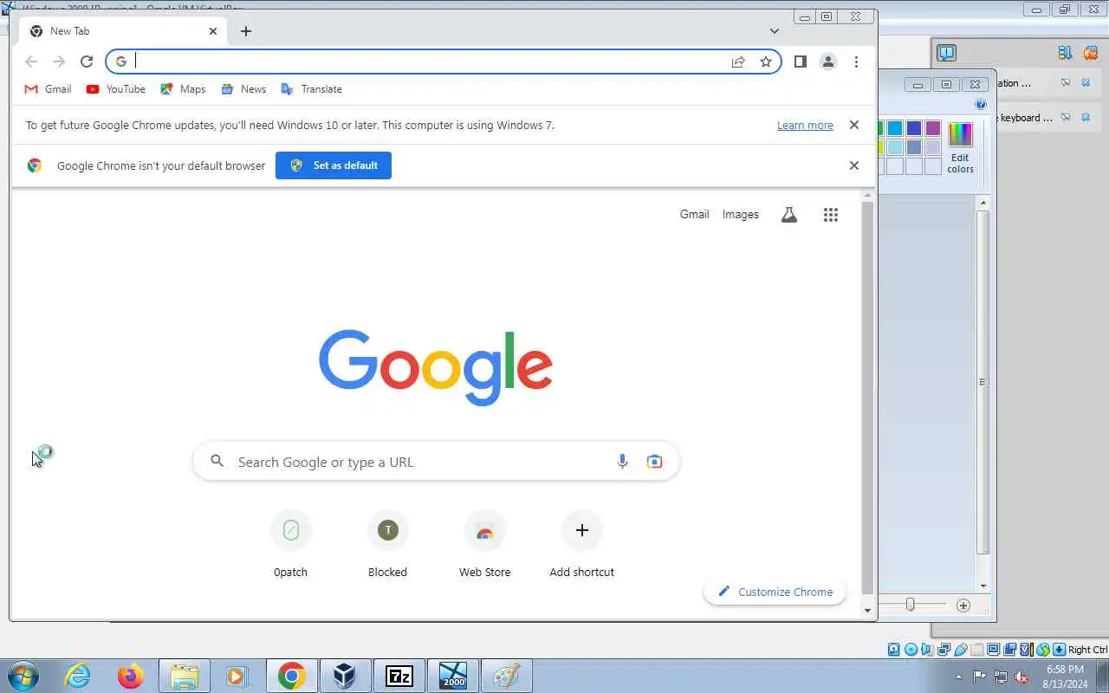This screenshot has height=693, width=1109.
Task: Click Edit colors in Paint window
Action: point(960,147)
